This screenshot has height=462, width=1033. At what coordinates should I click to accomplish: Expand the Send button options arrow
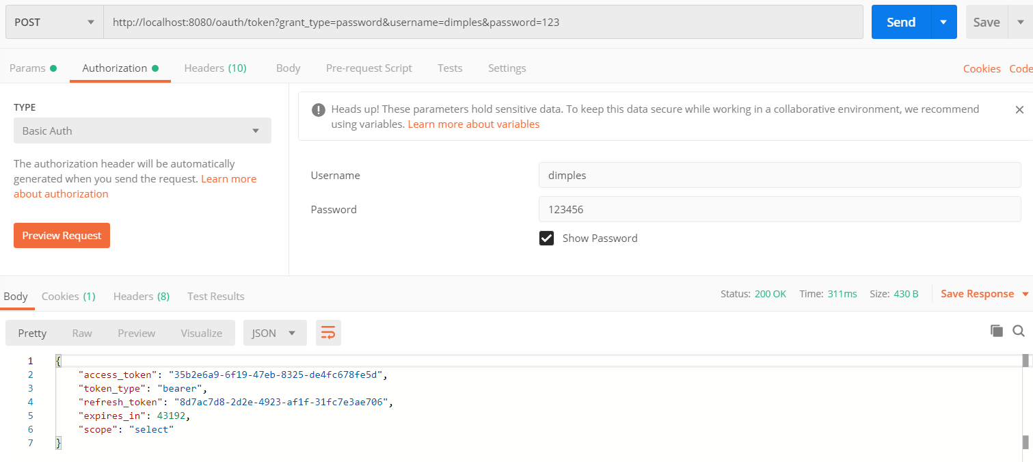[943, 22]
